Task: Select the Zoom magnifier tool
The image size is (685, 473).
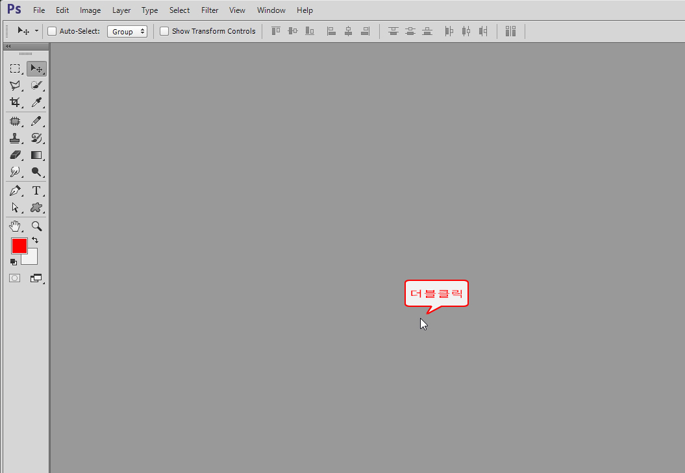Action: coord(36,226)
